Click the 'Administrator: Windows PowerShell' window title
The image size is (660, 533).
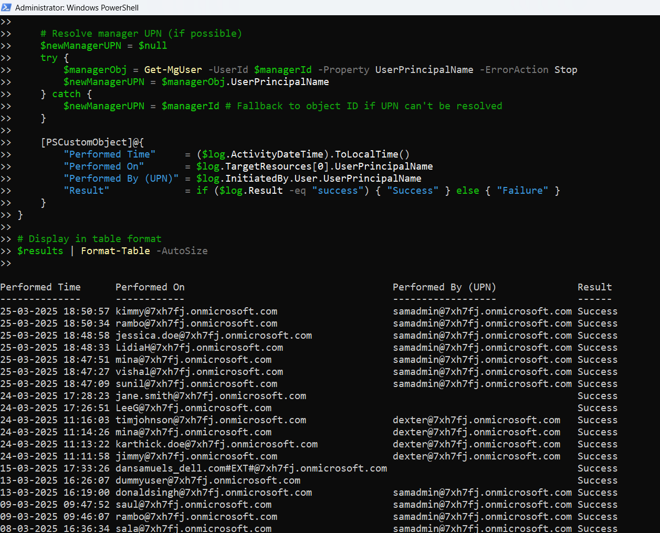[77, 8]
